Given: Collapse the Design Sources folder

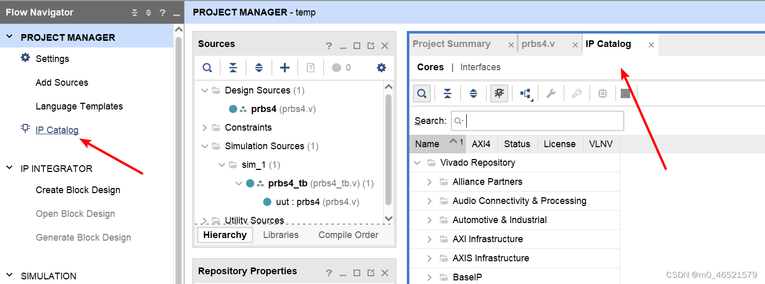Looking at the screenshot, I should coord(205,90).
